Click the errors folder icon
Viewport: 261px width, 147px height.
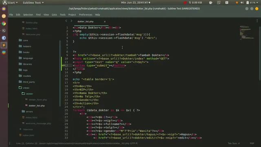click(23, 111)
